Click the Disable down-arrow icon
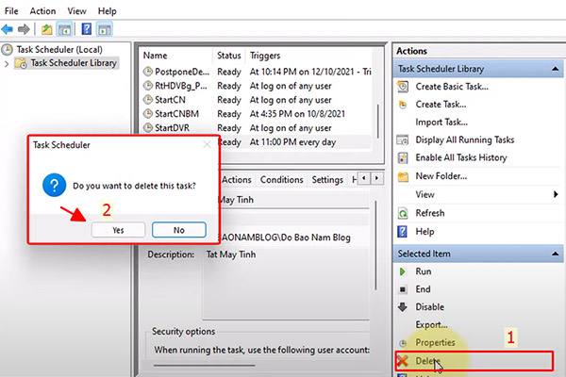 pyautogui.click(x=403, y=307)
